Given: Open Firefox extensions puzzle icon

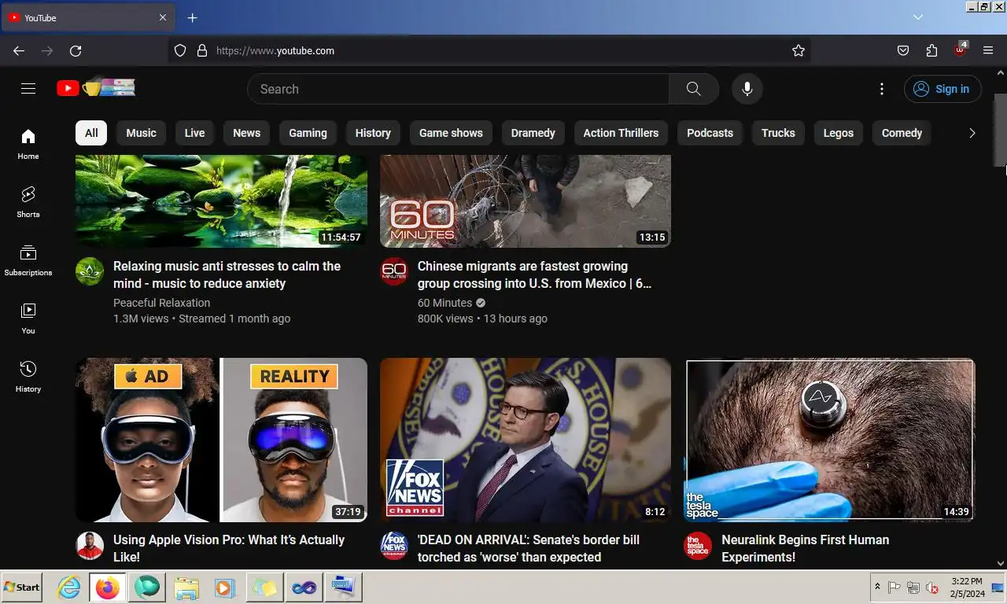Looking at the screenshot, I should click(931, 50).
